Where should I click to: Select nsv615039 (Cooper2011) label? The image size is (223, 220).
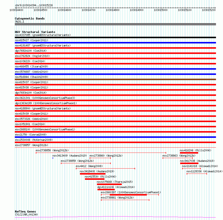32,114
